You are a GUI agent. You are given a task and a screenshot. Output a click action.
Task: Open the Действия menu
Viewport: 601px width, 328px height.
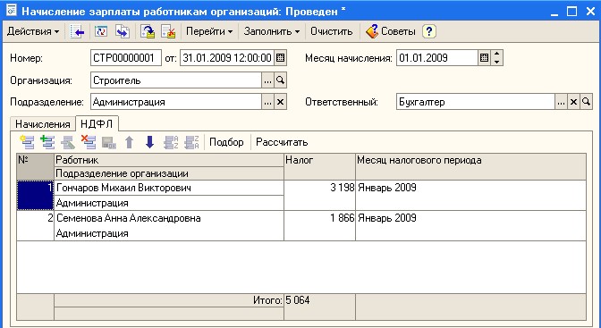click(33, 31)
